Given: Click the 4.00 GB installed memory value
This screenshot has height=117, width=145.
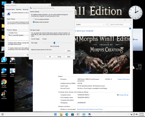Looking at the screenshot, I should pyautogui.click(x=80, y=83).
